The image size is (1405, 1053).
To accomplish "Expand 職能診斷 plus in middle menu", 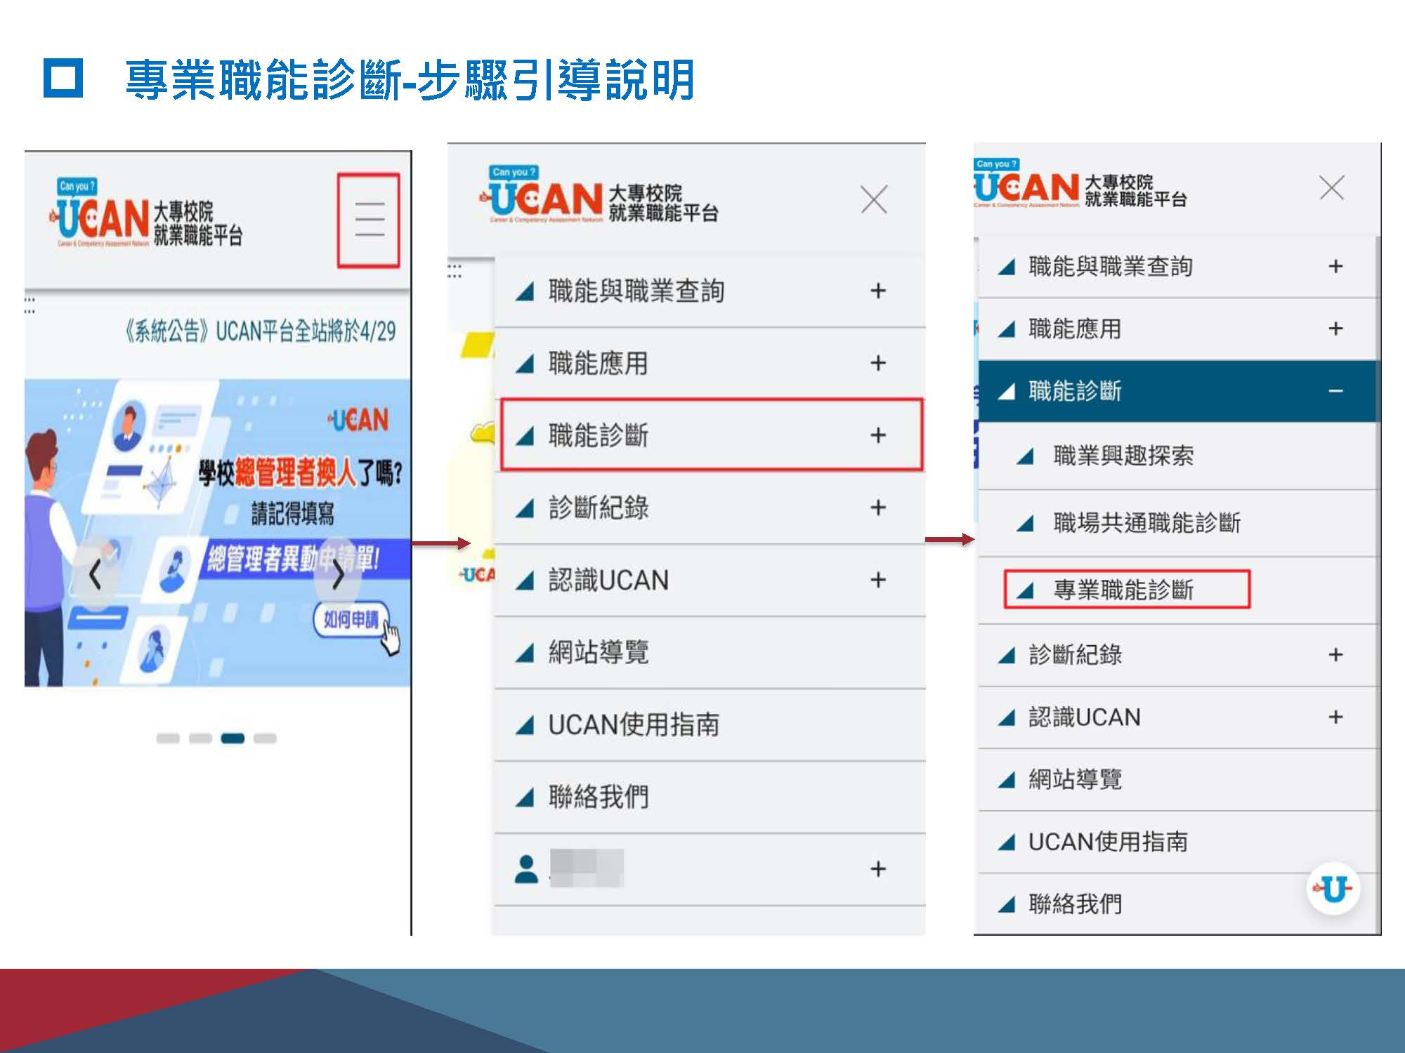I will [878, 435].
